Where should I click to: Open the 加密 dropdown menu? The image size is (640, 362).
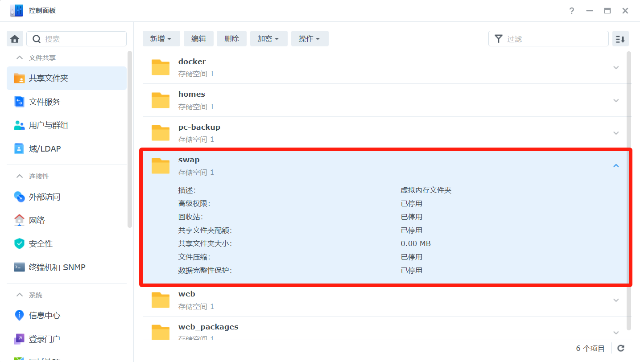click(x=268, y=39)
